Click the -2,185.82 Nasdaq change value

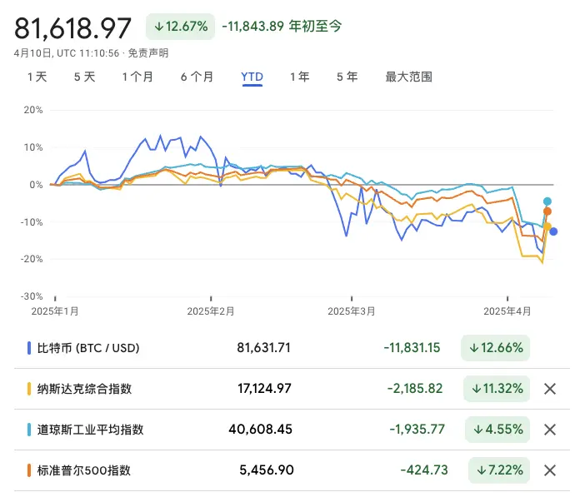[x=415, y=389]
